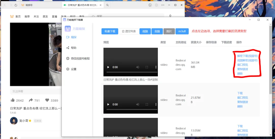Fullscreen the 21.87MB video preview
The width and height of the screenshot is (275, 139).
pos(147,104)
